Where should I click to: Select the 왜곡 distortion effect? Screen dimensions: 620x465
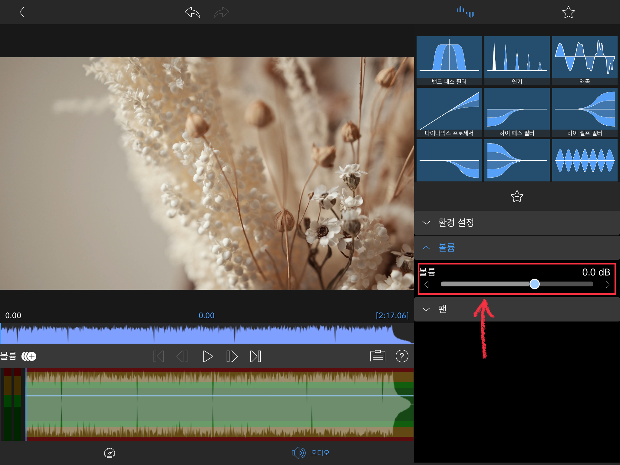pyautogui.click(x=585, y=60)
